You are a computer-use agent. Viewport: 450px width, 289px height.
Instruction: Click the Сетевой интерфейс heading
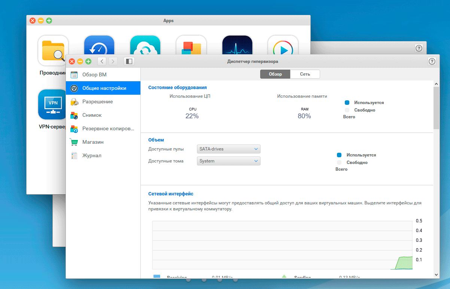coord(171,194)
